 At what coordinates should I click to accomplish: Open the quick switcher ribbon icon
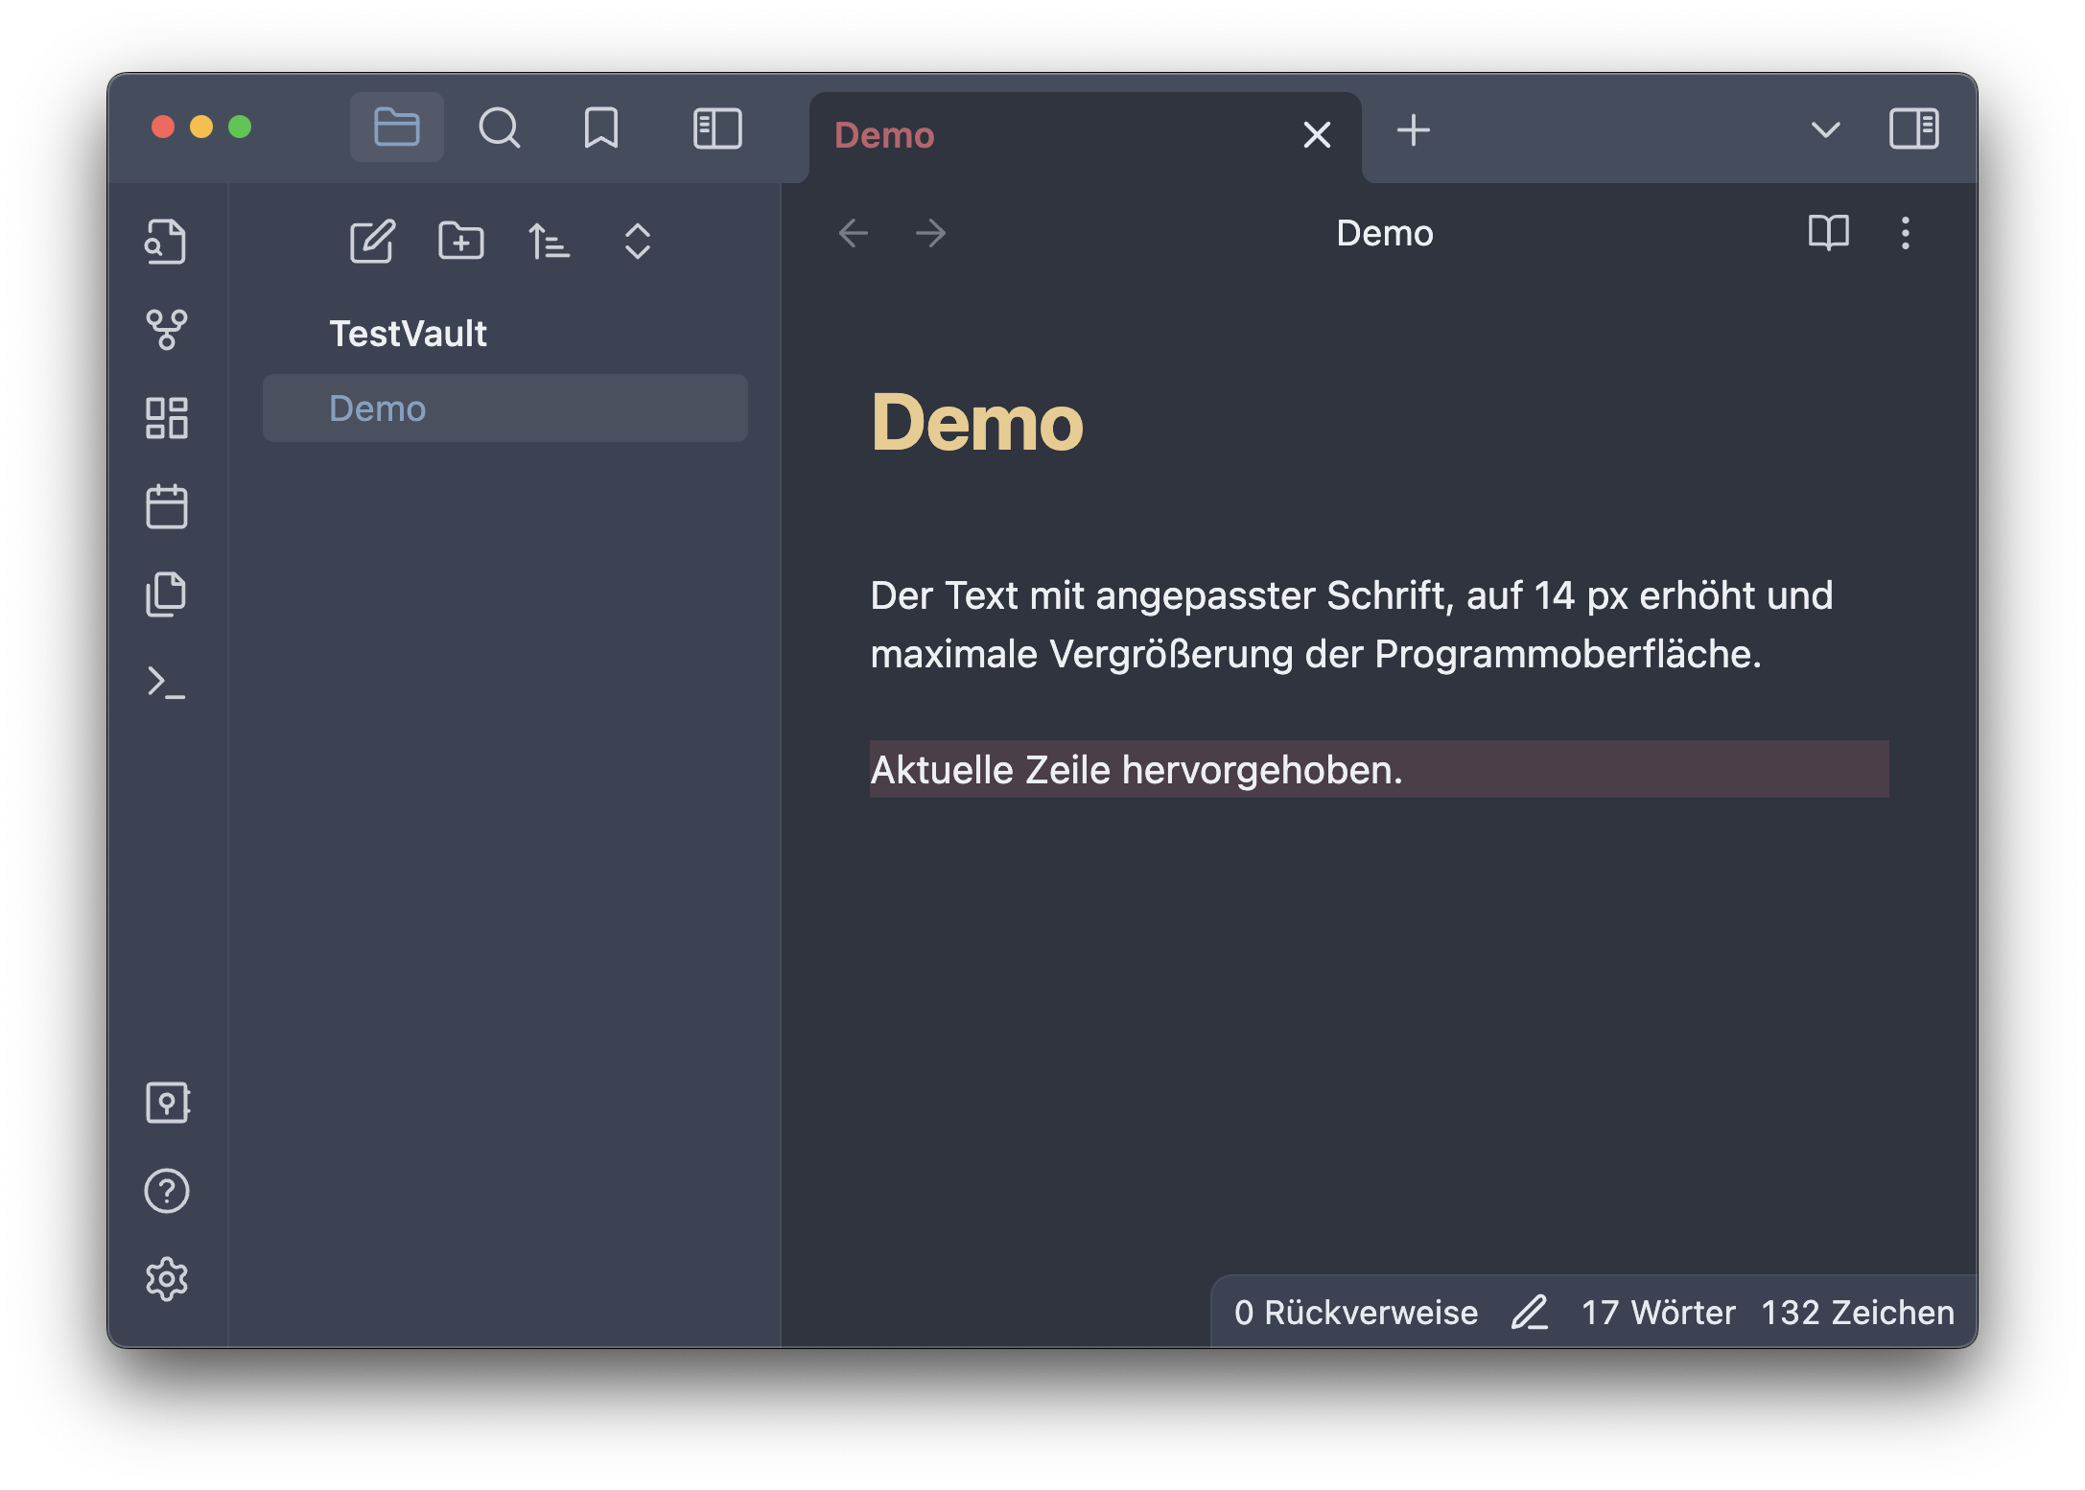click(x=166, y=241)
